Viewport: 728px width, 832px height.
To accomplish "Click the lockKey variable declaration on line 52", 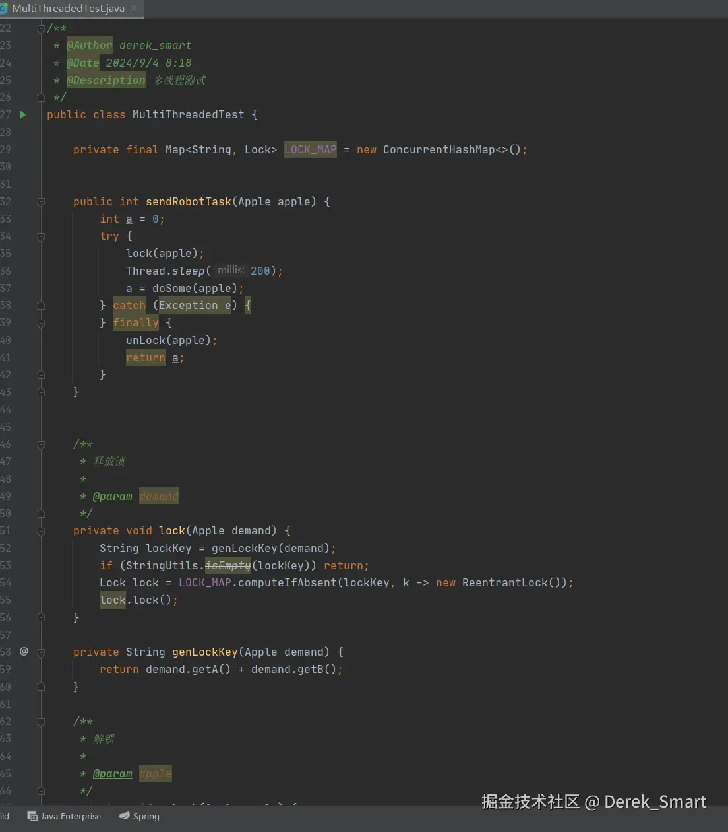I will click(169, 548).
